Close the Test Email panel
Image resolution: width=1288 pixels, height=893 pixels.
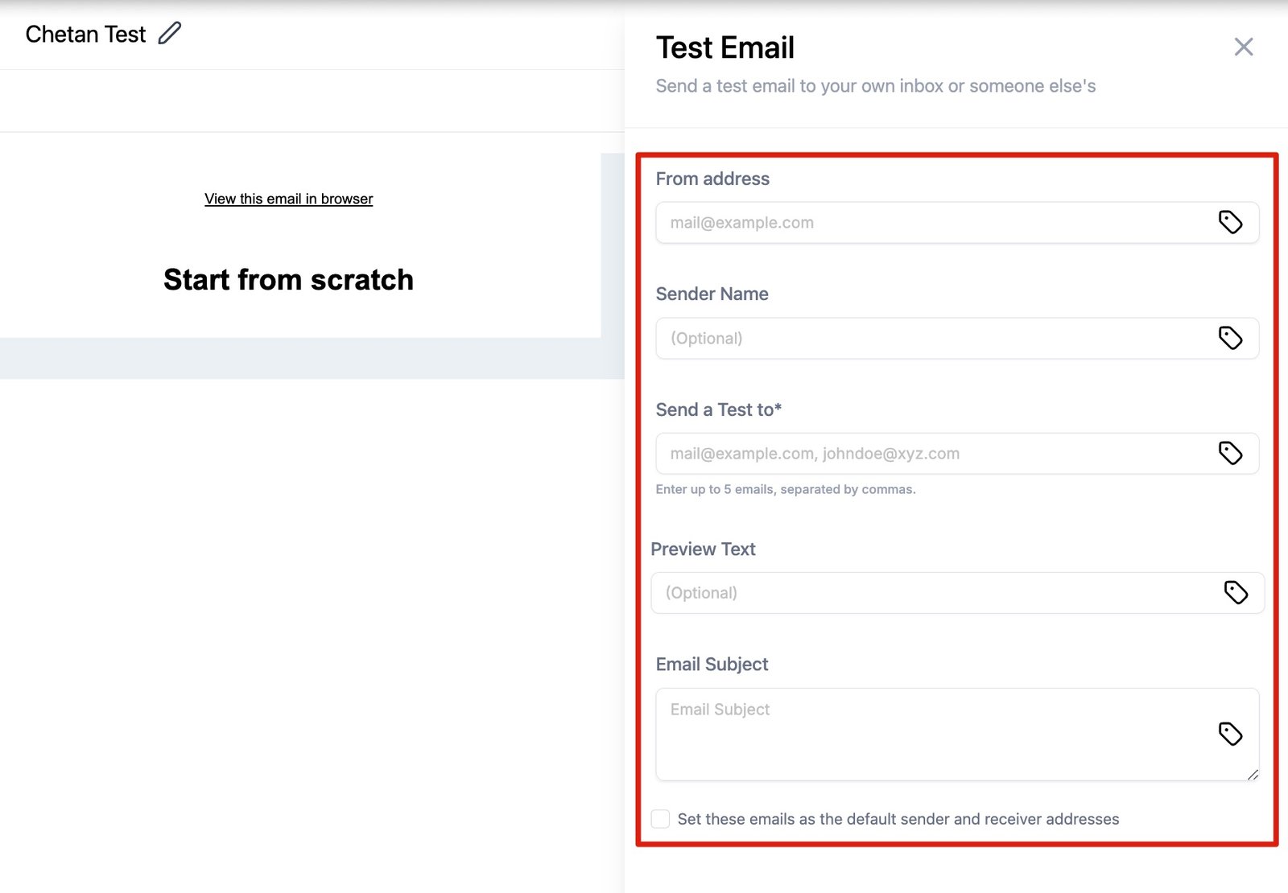click(1243, 47)
